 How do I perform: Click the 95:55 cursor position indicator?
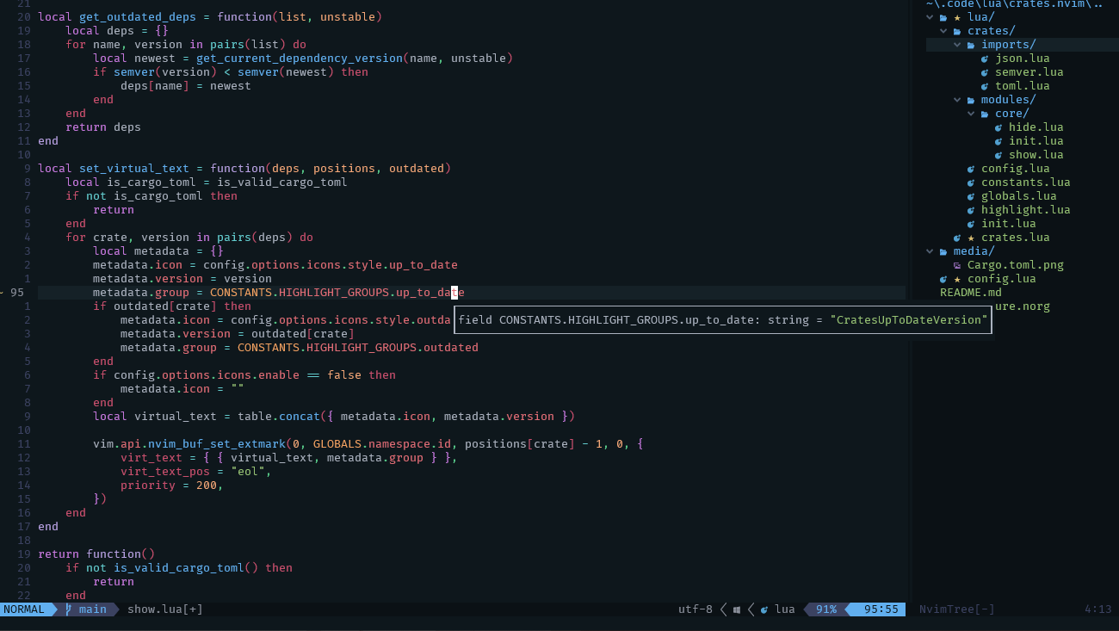881,609
